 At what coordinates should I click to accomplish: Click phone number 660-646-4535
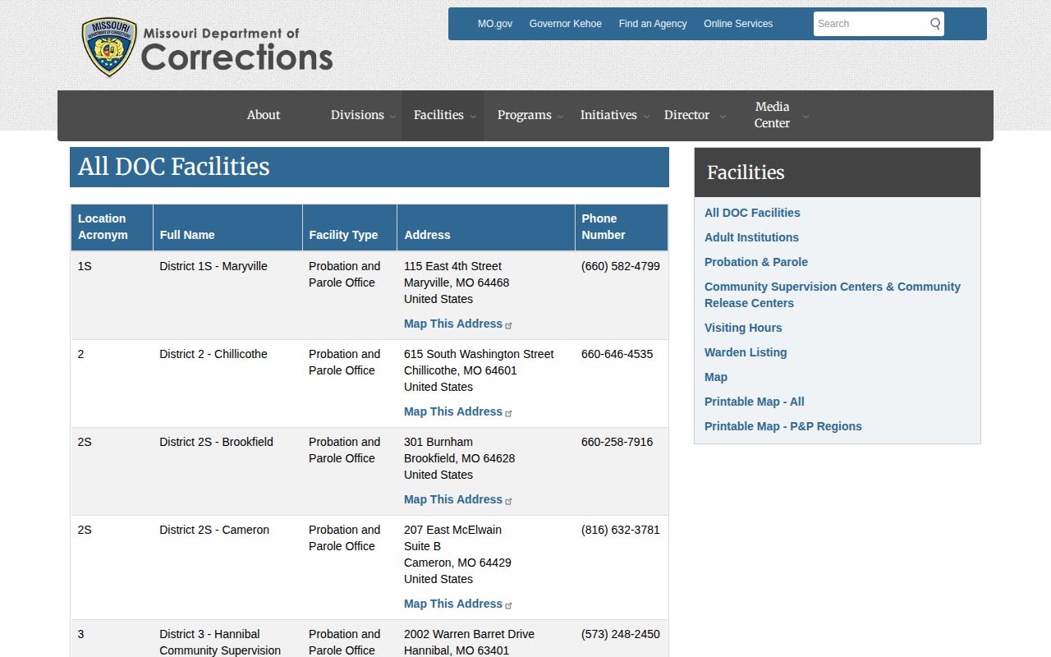(x=617, y=354)
